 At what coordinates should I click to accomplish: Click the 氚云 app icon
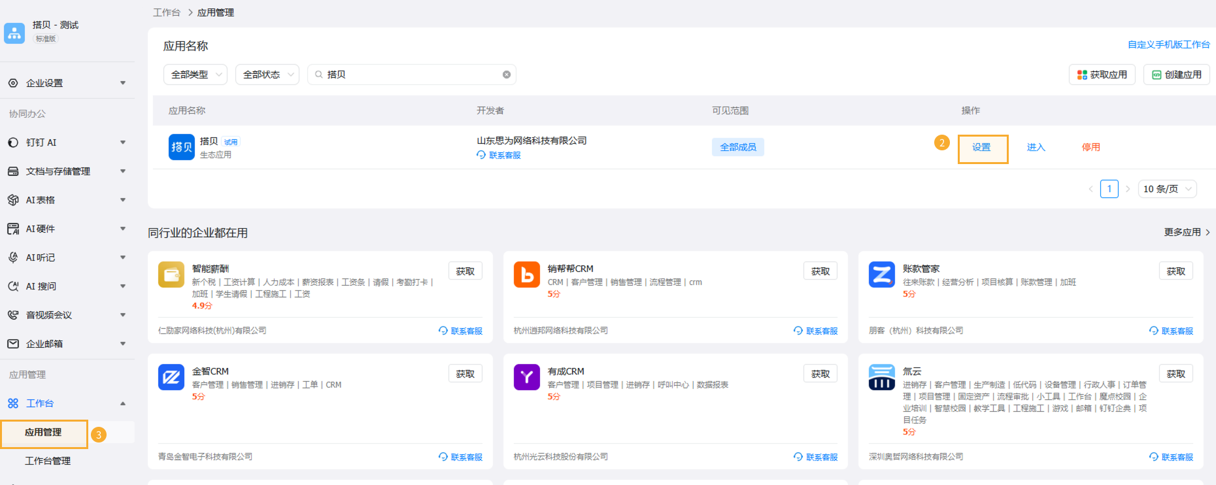coord(882,377)
